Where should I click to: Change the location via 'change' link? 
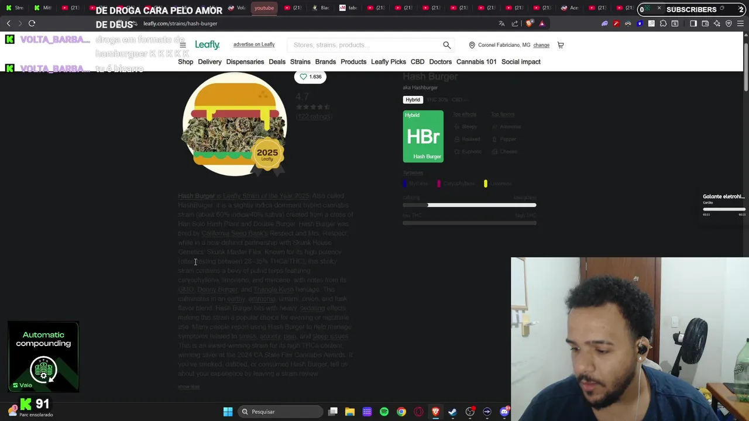pos(541,45)
